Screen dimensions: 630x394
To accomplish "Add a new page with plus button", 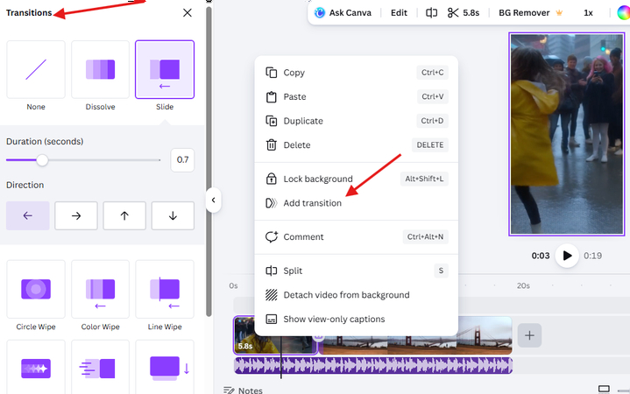I will [x=529, y=335].
